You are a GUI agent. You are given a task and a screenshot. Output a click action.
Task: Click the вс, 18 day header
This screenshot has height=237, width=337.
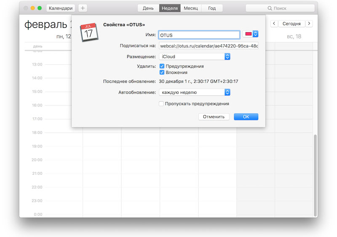(x=294, y=37)
